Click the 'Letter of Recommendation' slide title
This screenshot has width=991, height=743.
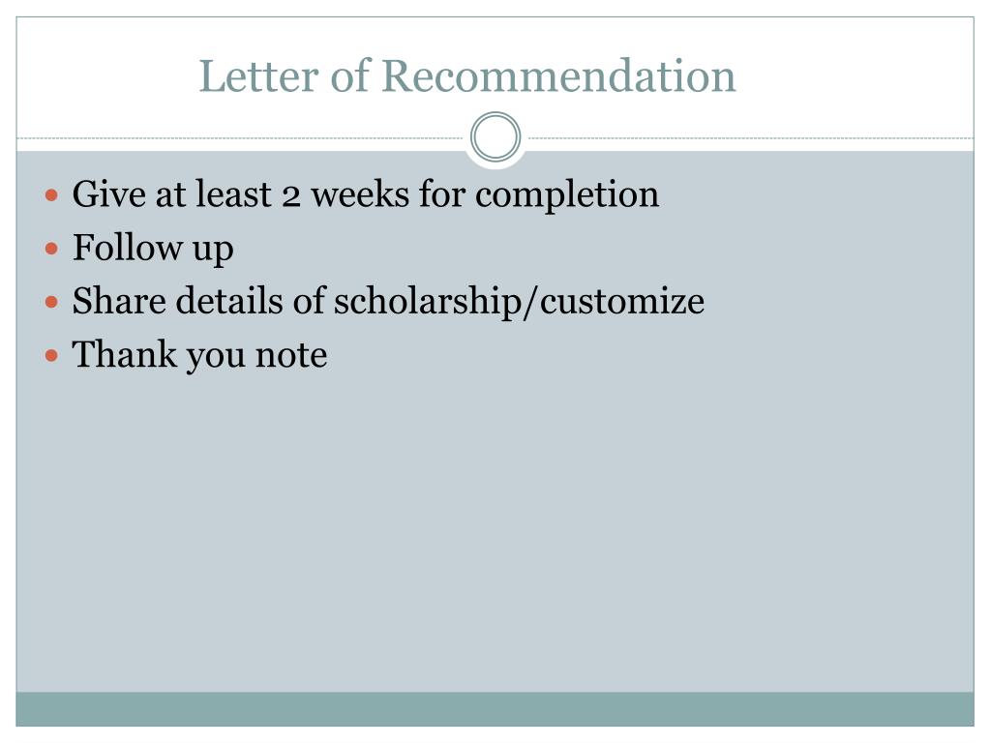[467, 75]
